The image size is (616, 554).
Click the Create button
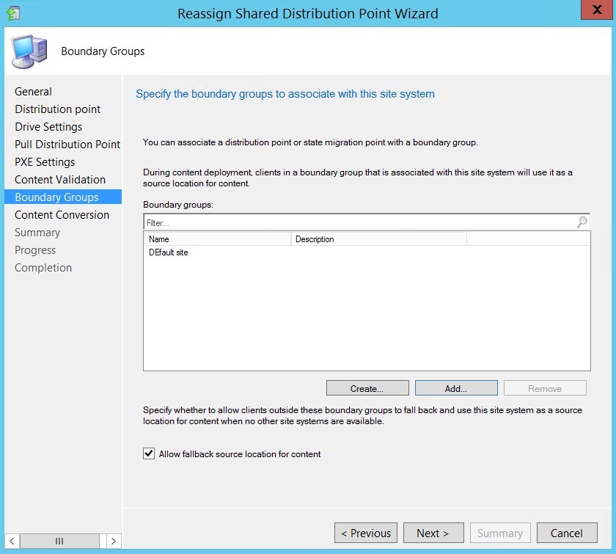pyautogui.click(x=367, y=387)
